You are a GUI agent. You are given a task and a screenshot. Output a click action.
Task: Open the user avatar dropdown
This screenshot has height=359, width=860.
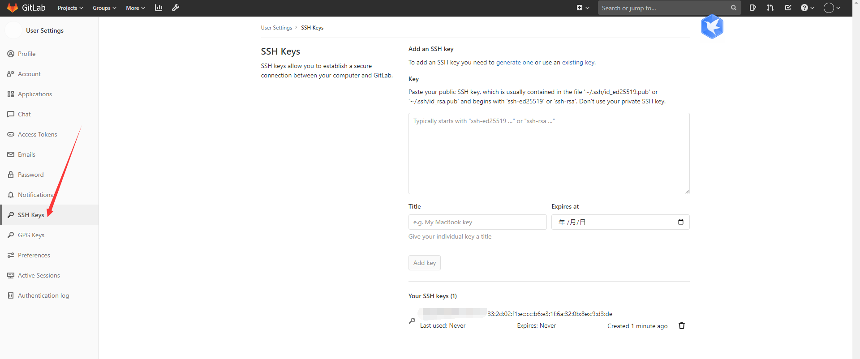[832, 8]
